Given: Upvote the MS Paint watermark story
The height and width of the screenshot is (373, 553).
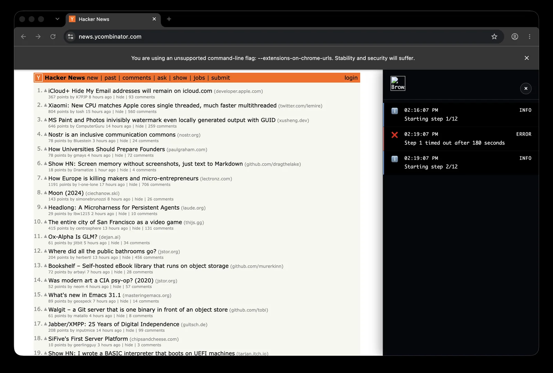Looking at the screenshot, I should click(x=45, y=120).
